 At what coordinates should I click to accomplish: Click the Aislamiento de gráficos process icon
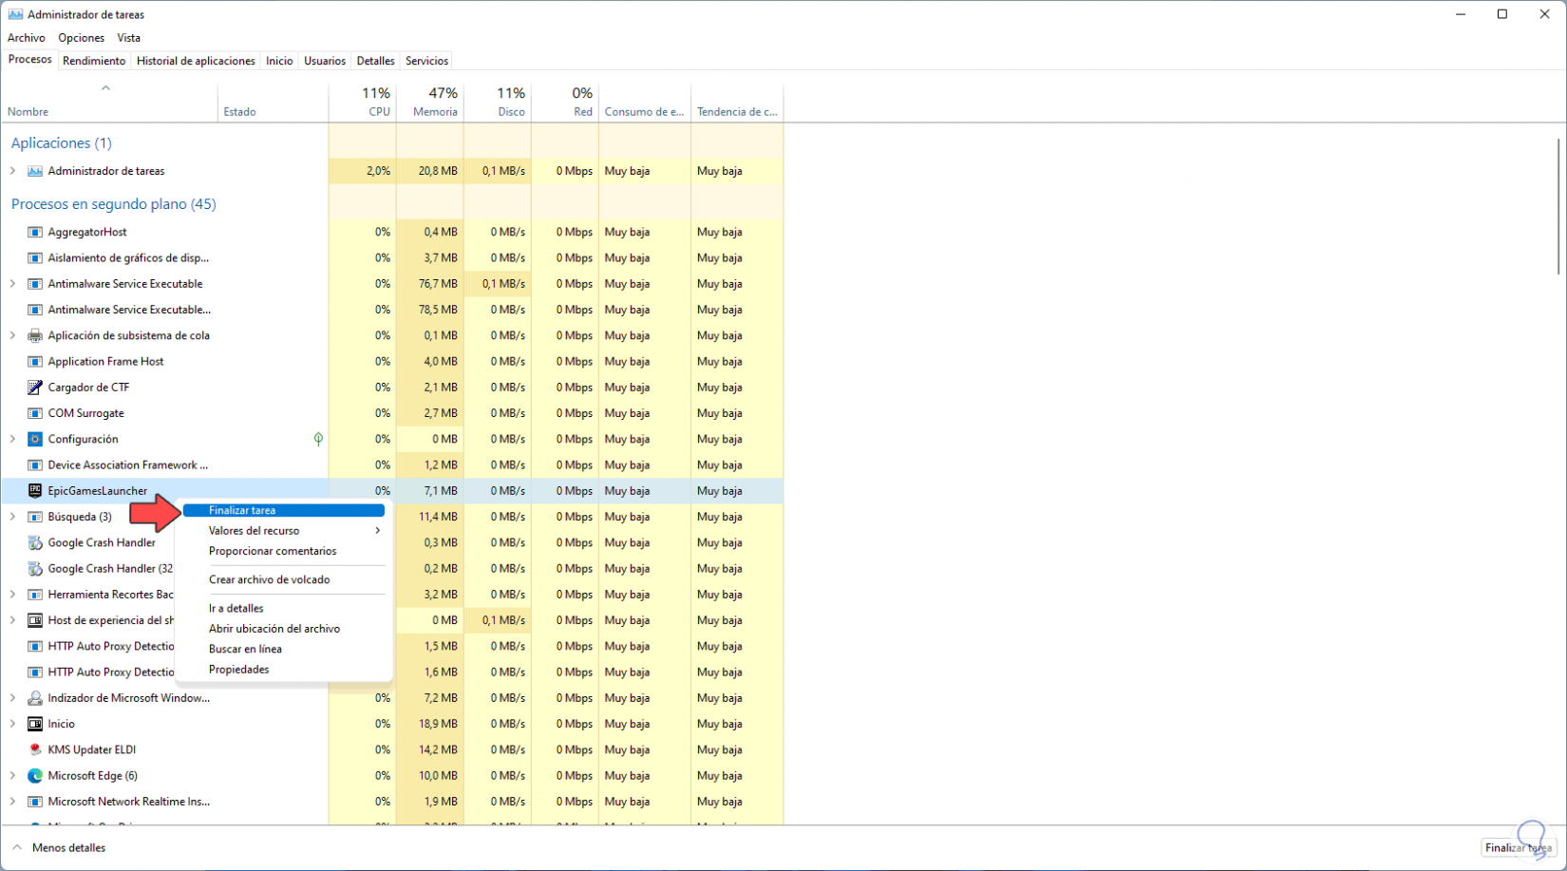point(35,257)
